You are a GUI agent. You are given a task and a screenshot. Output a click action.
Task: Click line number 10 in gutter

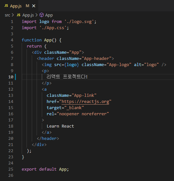coord(11,77)
